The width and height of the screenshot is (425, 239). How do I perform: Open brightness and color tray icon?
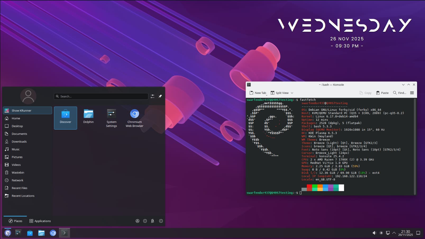tap(381, 233)
